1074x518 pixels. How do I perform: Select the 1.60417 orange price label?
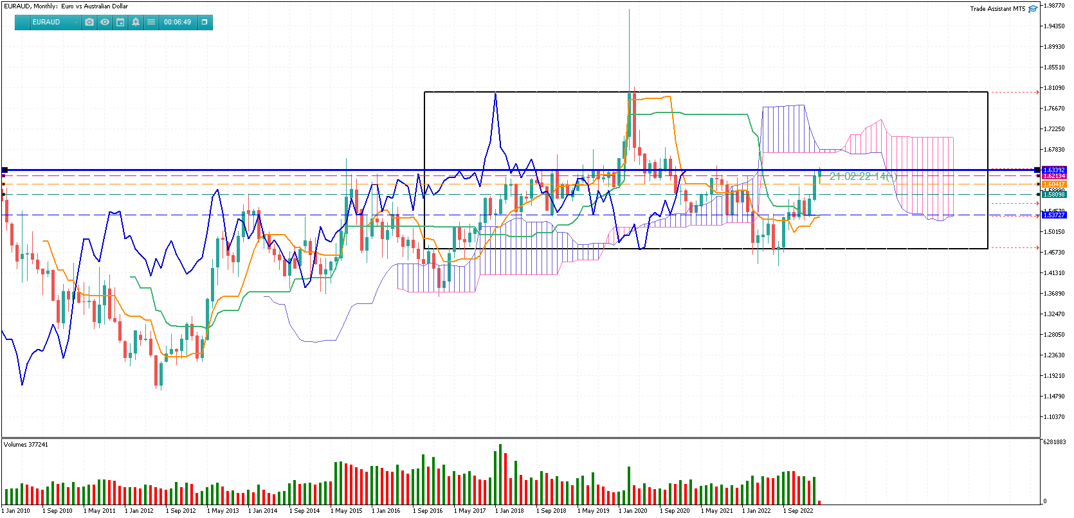[x=1054, y=184]
